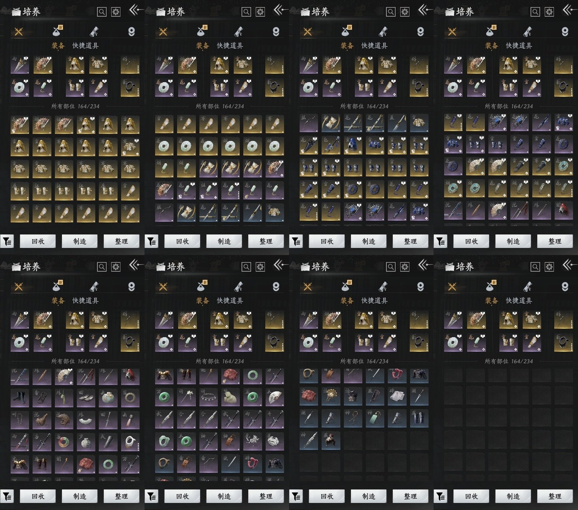The image size is (578, 510).
Task: Click filter icon beside 回收 in top-right panel
Action: 441,242
